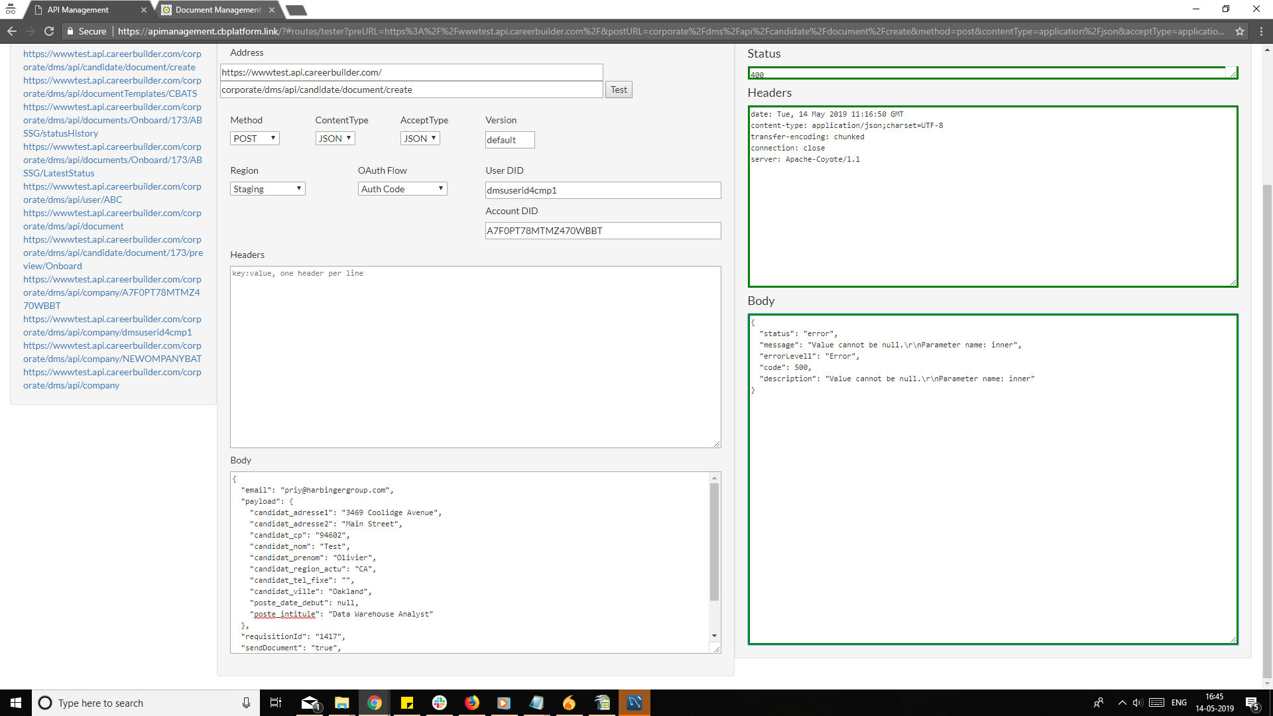Click the request Headers textarea resize grip

click(x=717, y=444)
